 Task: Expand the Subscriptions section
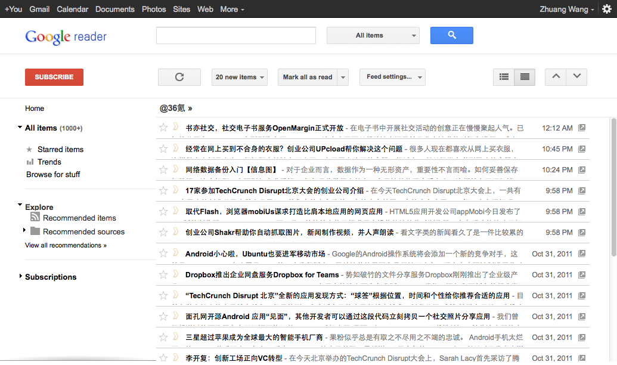tap(20, 276)
